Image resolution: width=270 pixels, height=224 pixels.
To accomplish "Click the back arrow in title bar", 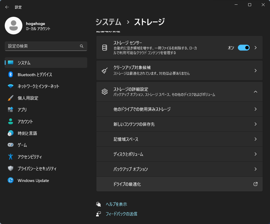I will [7, 7].
